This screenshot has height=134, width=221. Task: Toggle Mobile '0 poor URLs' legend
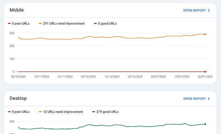tap(19, 24)
